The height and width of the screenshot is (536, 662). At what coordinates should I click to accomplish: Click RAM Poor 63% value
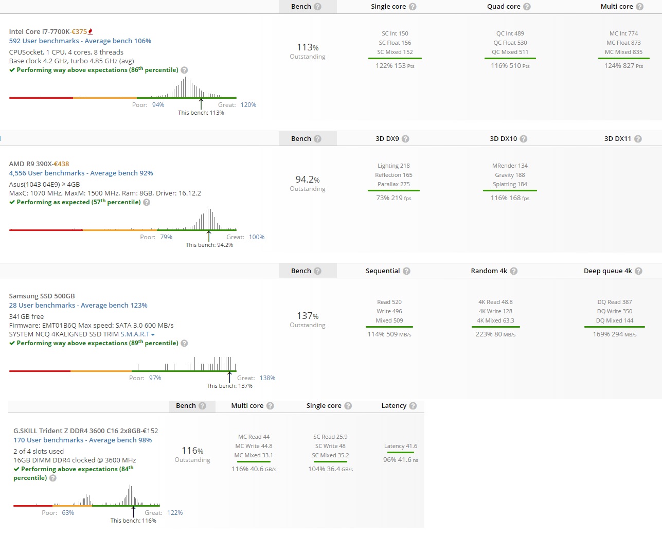click(68, 513)
